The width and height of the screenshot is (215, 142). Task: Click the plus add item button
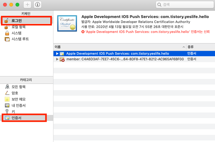point(27,5)
